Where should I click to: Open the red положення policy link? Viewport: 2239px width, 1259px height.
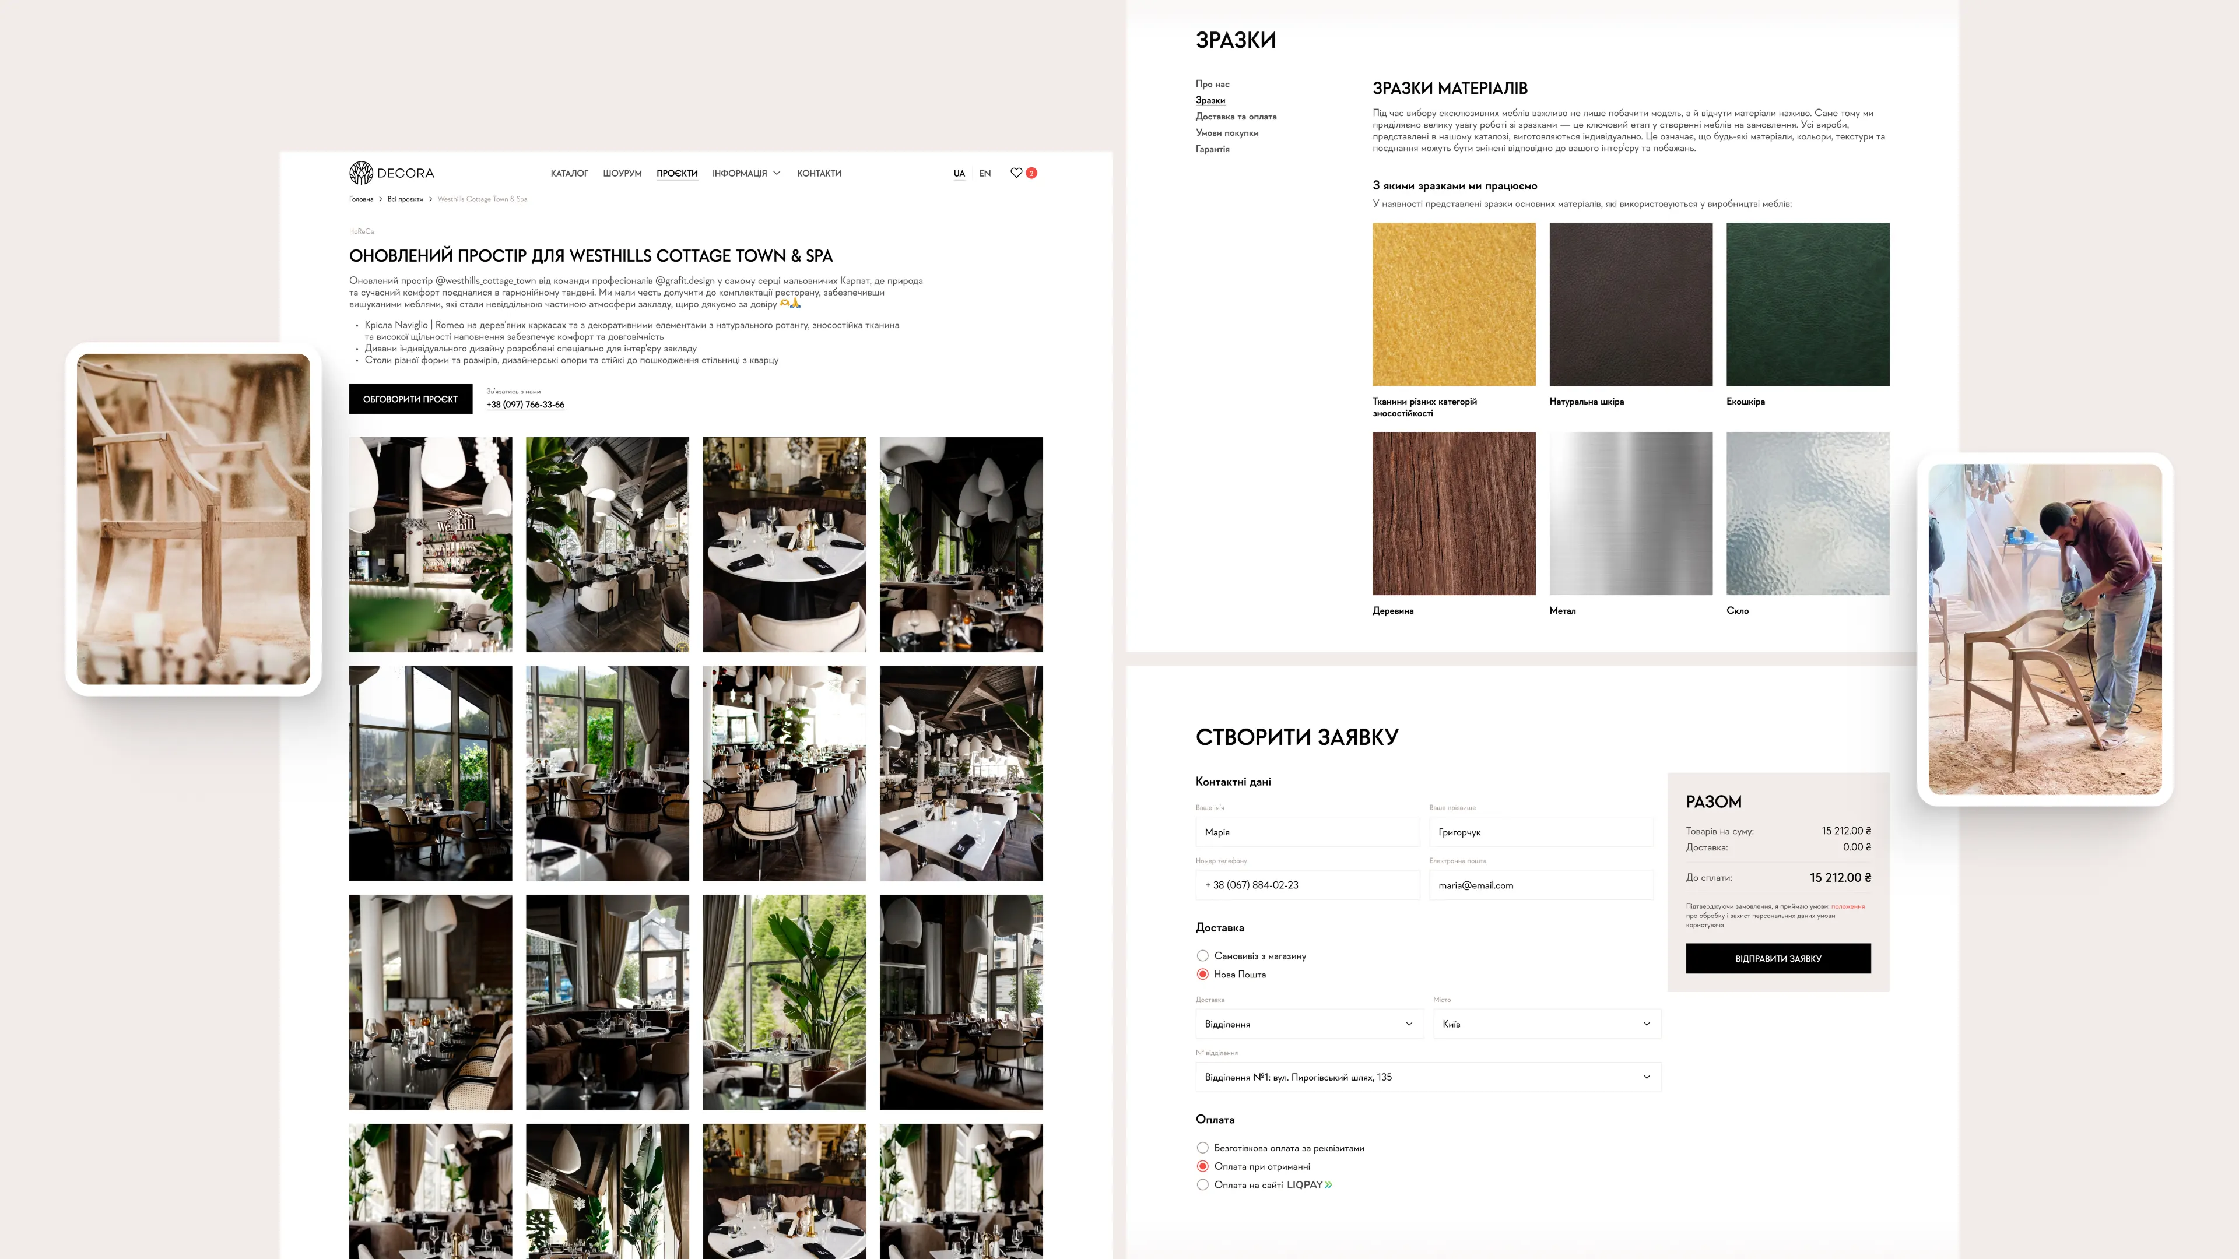coord(1848,906)
